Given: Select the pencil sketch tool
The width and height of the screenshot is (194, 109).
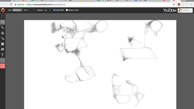Looking at the screenshot, I should 3,22.
